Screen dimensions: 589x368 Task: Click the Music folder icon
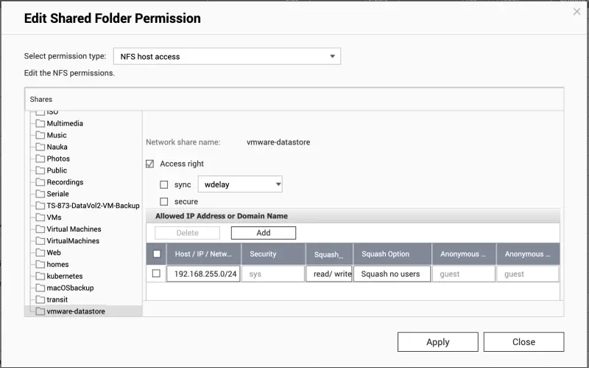pyautogui.click(x=40, y=135)
